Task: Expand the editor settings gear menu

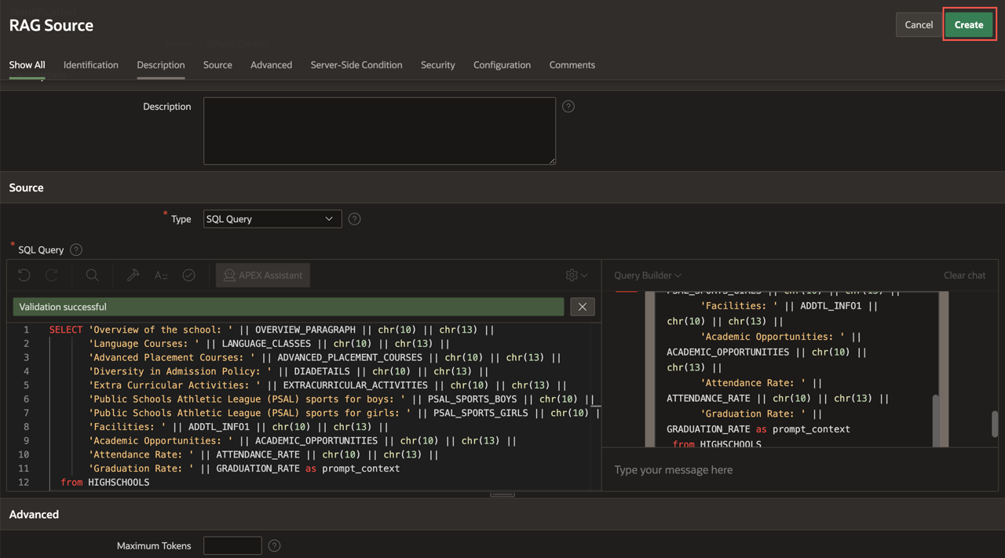Action: pos(576,275)
